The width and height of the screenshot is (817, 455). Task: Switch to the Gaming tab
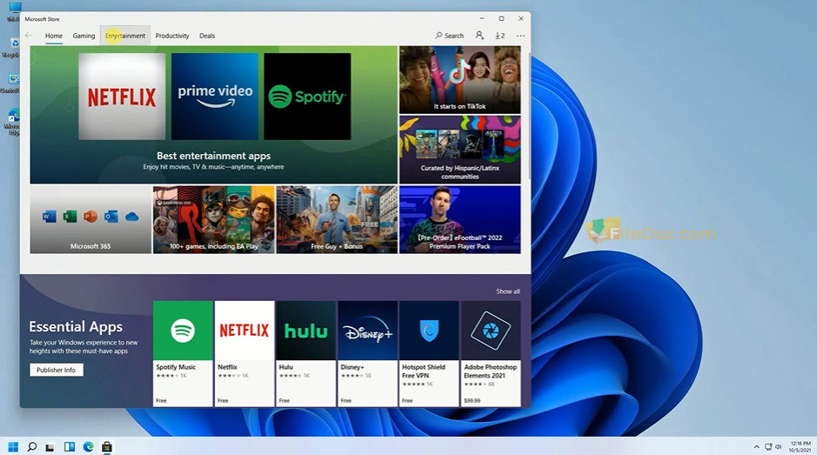pyautogui.click(x=84, y=36)
